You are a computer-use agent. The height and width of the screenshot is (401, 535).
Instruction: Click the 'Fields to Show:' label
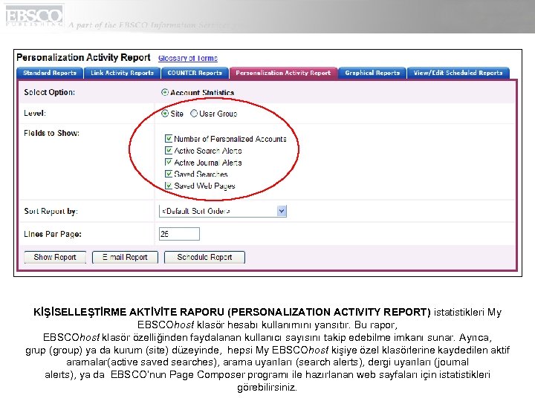[x=51, y=133]
